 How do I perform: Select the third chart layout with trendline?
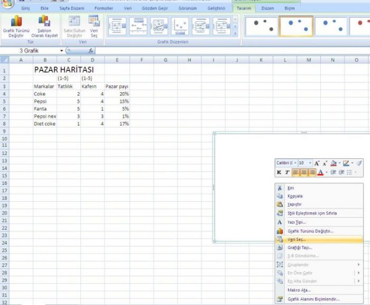159,26
